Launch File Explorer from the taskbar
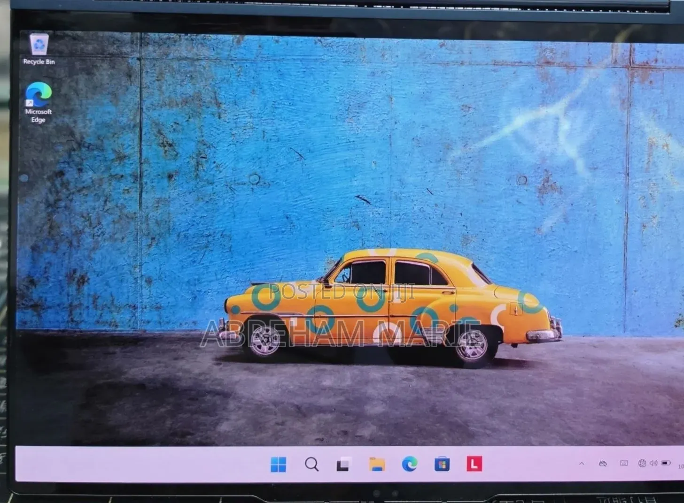Viewport: 684px width, 503px height. (x=377, y=465)
